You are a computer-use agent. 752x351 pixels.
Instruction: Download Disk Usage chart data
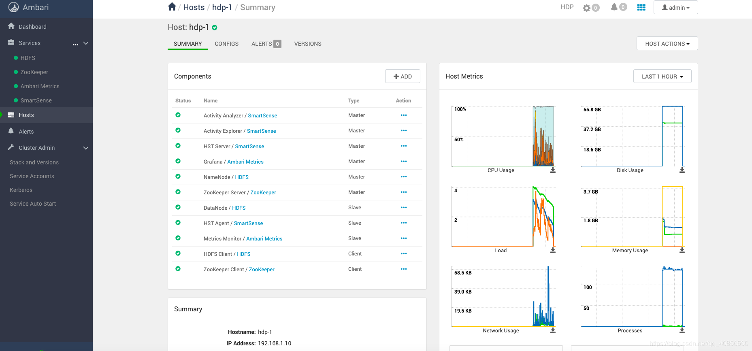[682, 170]
